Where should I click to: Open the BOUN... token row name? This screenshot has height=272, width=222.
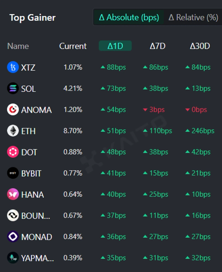36,216
